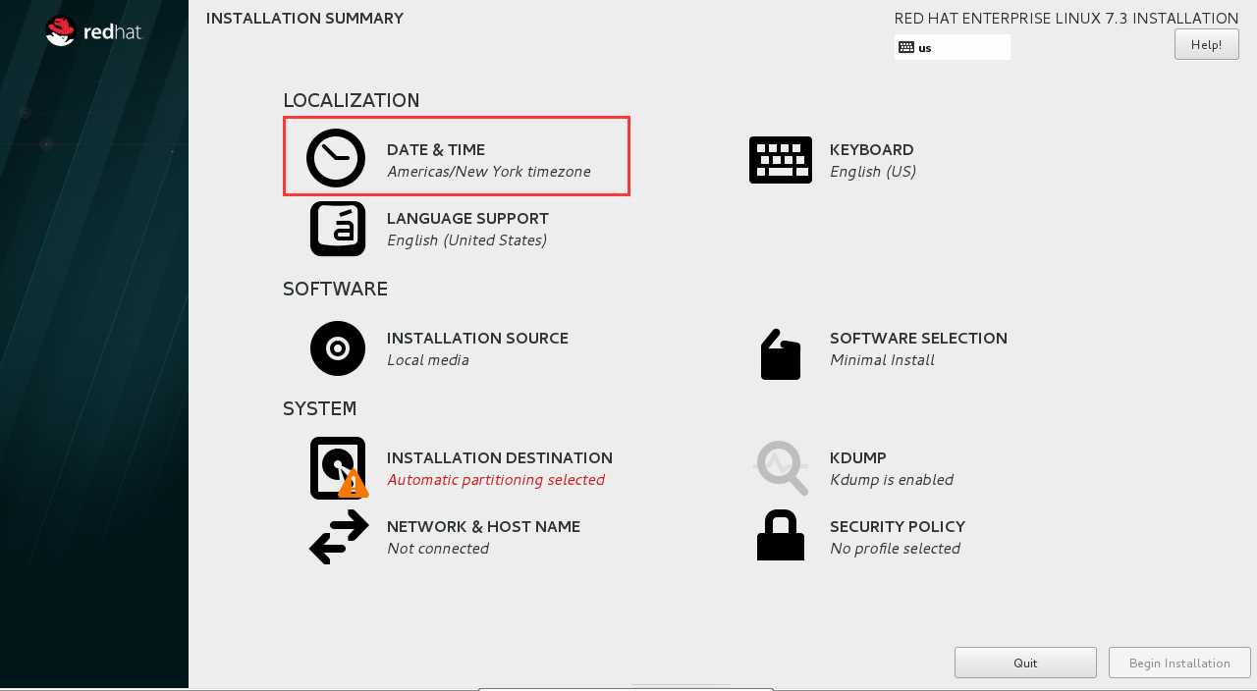Click the Keyboard layout icon
Viewport: 1257px width, 691px height.
pos(781,160)
